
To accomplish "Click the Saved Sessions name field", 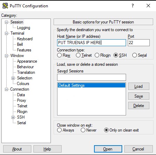I will click(92, 77).
